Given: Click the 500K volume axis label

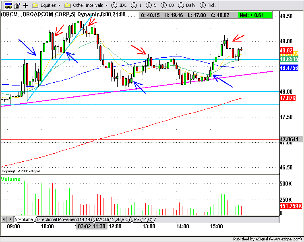Looking at the screenshot, I should [x=285, y=184].
